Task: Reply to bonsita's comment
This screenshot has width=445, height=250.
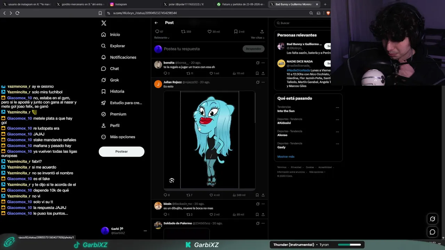Action: pos(167,73)
